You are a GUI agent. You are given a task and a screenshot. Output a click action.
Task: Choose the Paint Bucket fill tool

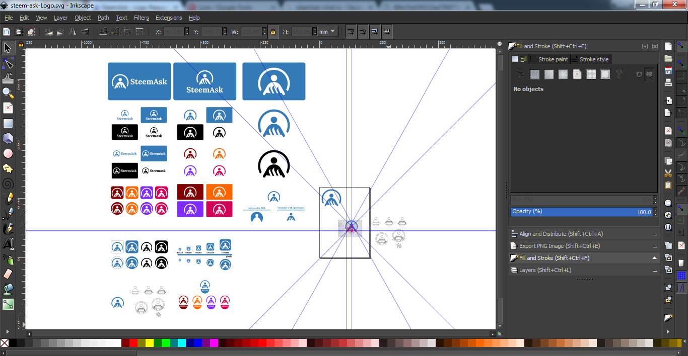(8, 289)
